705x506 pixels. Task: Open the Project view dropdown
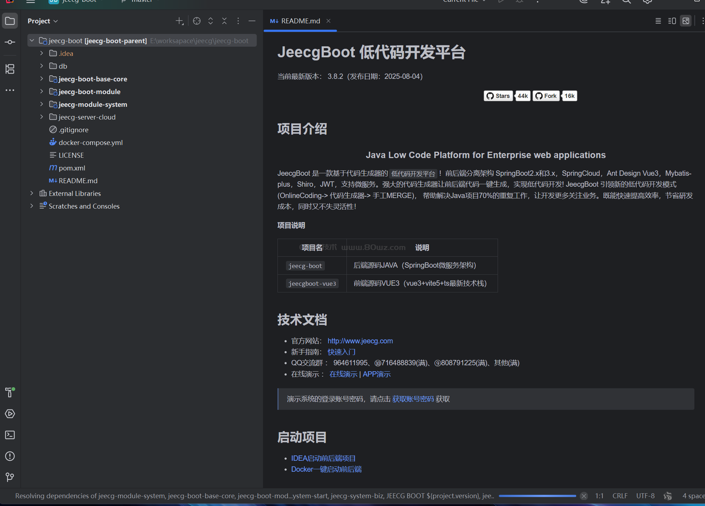click(43, 21)
